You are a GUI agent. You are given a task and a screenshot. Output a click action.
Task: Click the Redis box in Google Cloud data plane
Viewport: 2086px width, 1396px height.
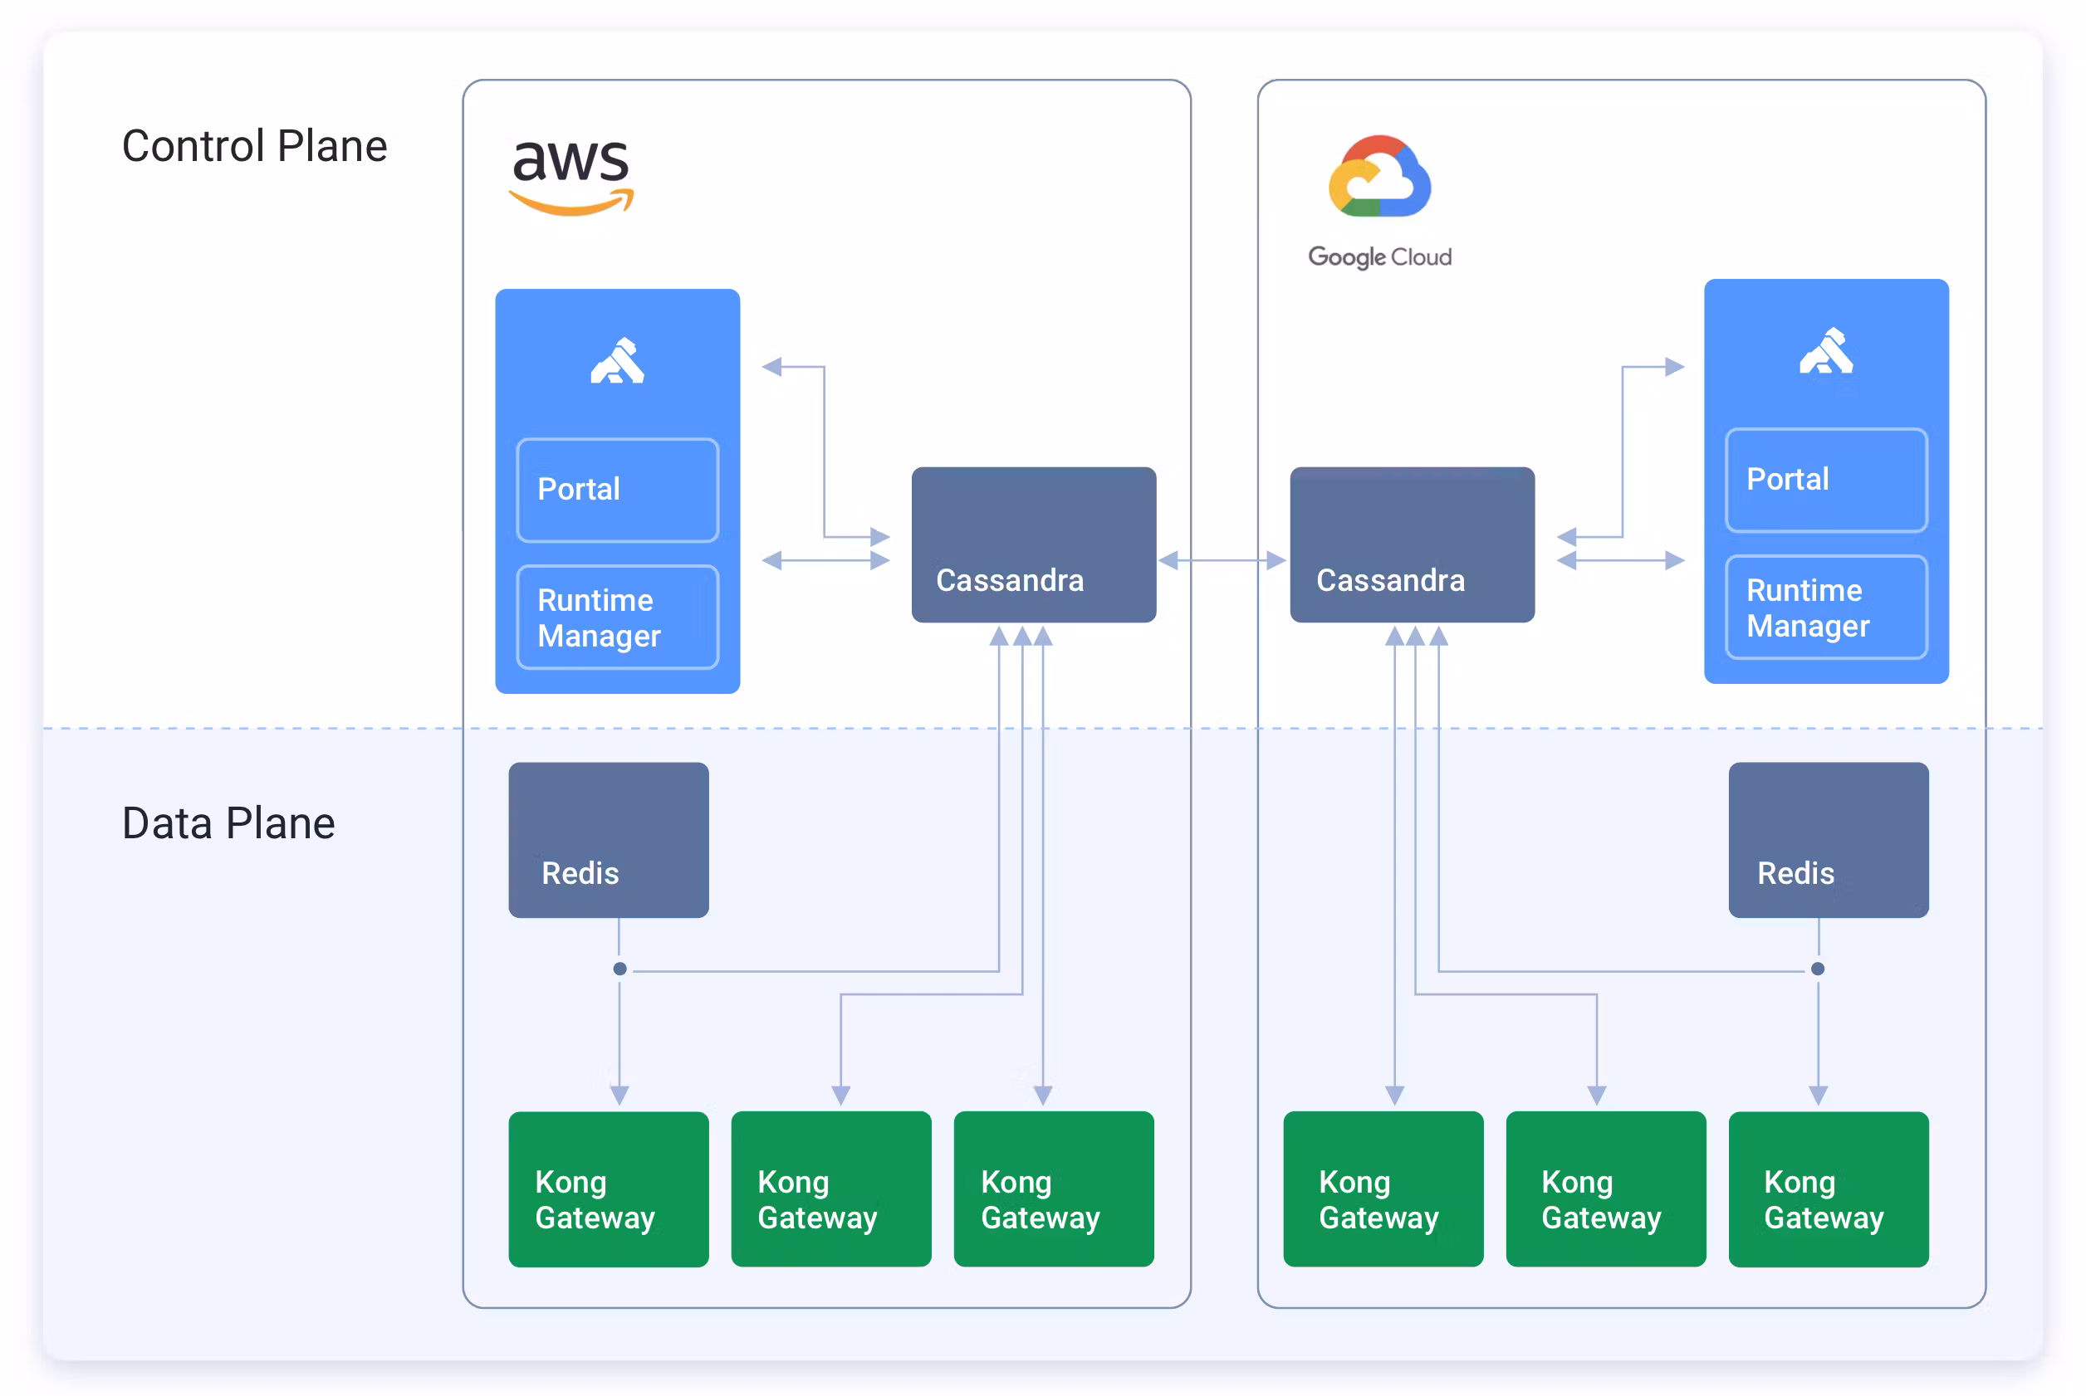pos(1828,840)
